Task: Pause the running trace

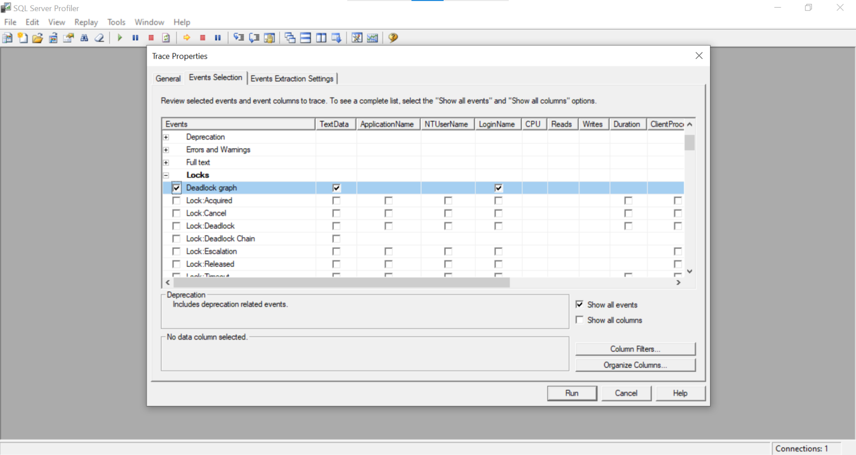Action: click(x=135, y=37)
